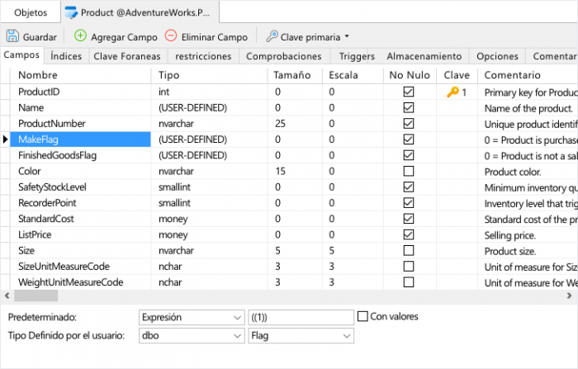Click the scrollbar left arrow
Screen dimensions: 578x369
click(x=7, y=296)
